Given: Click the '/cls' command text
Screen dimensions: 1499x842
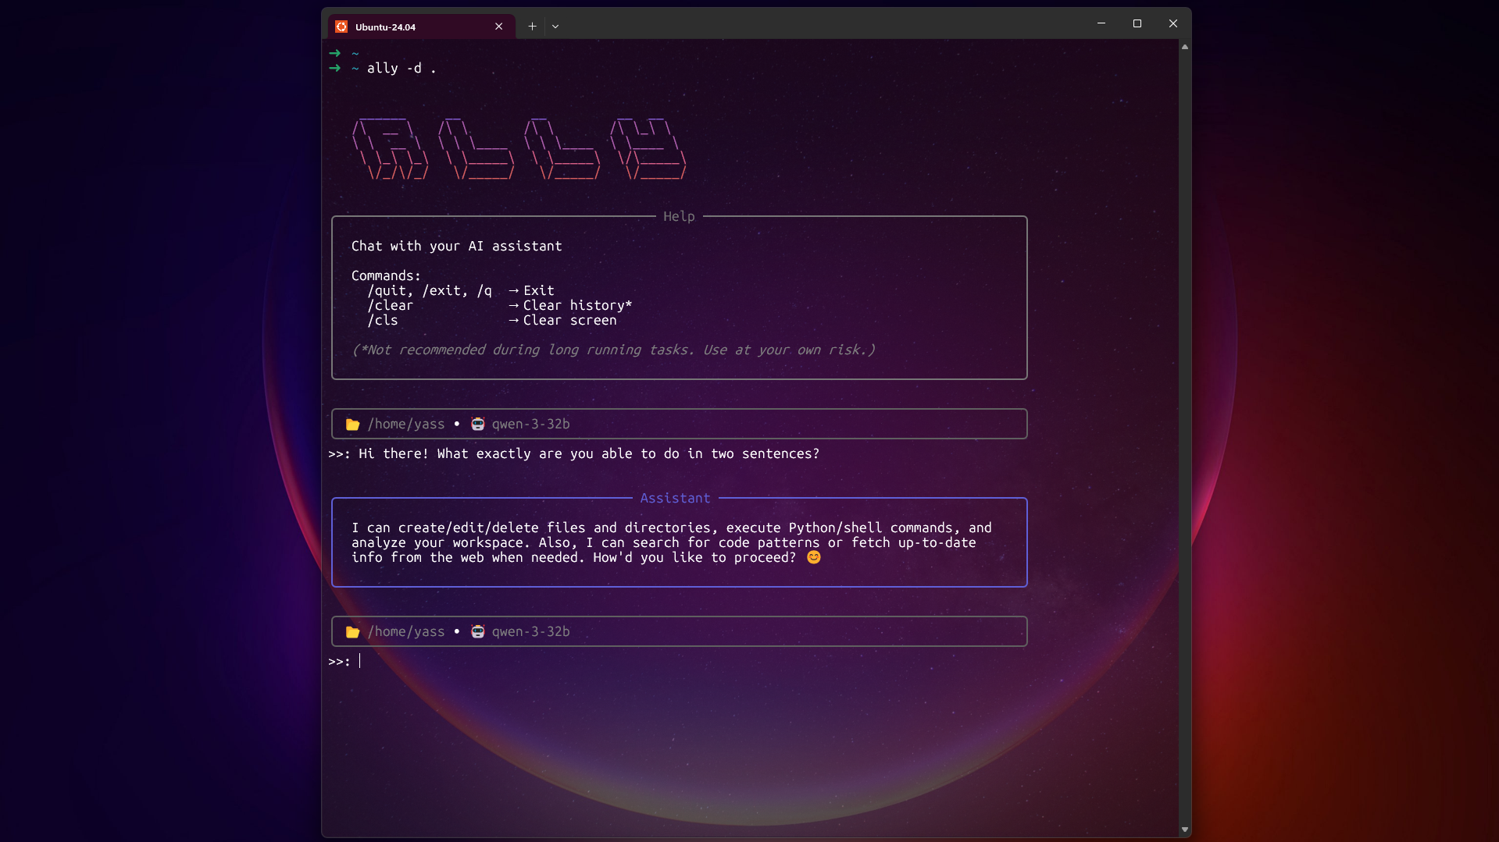Looking at the screenshot, I should pos(383,320).
